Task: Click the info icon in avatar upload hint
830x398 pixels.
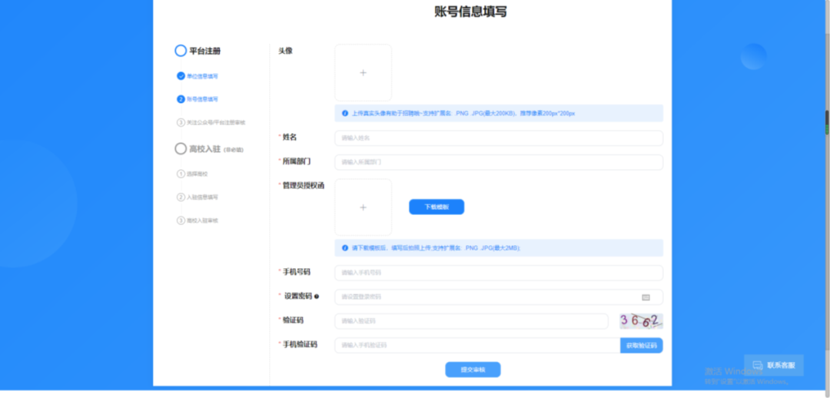Action: [x=344, y=114]
